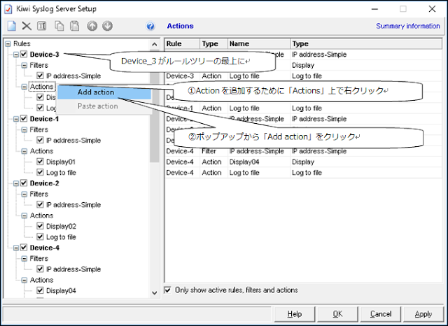Select Actions node under Device-3
The image size is (448, 326).
[42, 87]
